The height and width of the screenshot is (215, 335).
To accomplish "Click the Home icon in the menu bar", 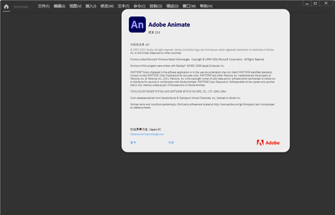I will 6,6.
